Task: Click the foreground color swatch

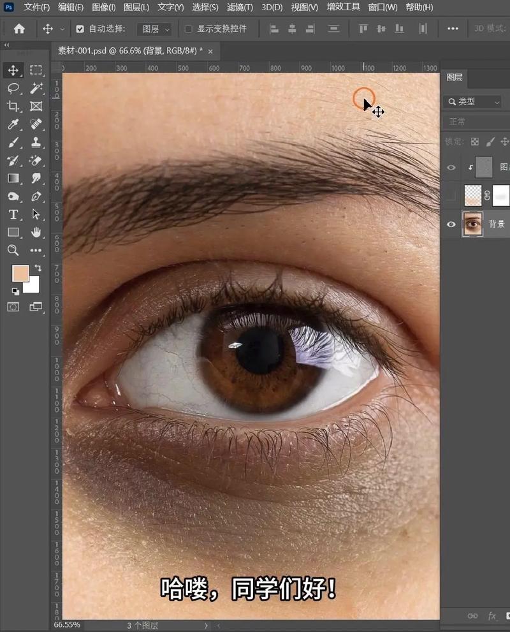Action: click(20, 274)
